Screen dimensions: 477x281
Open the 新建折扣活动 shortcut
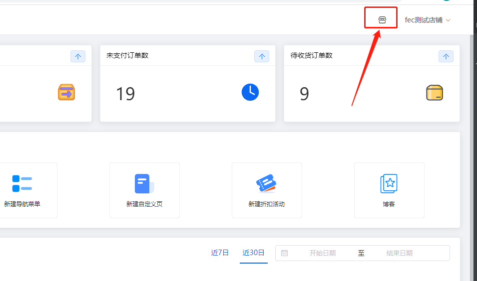267,190
